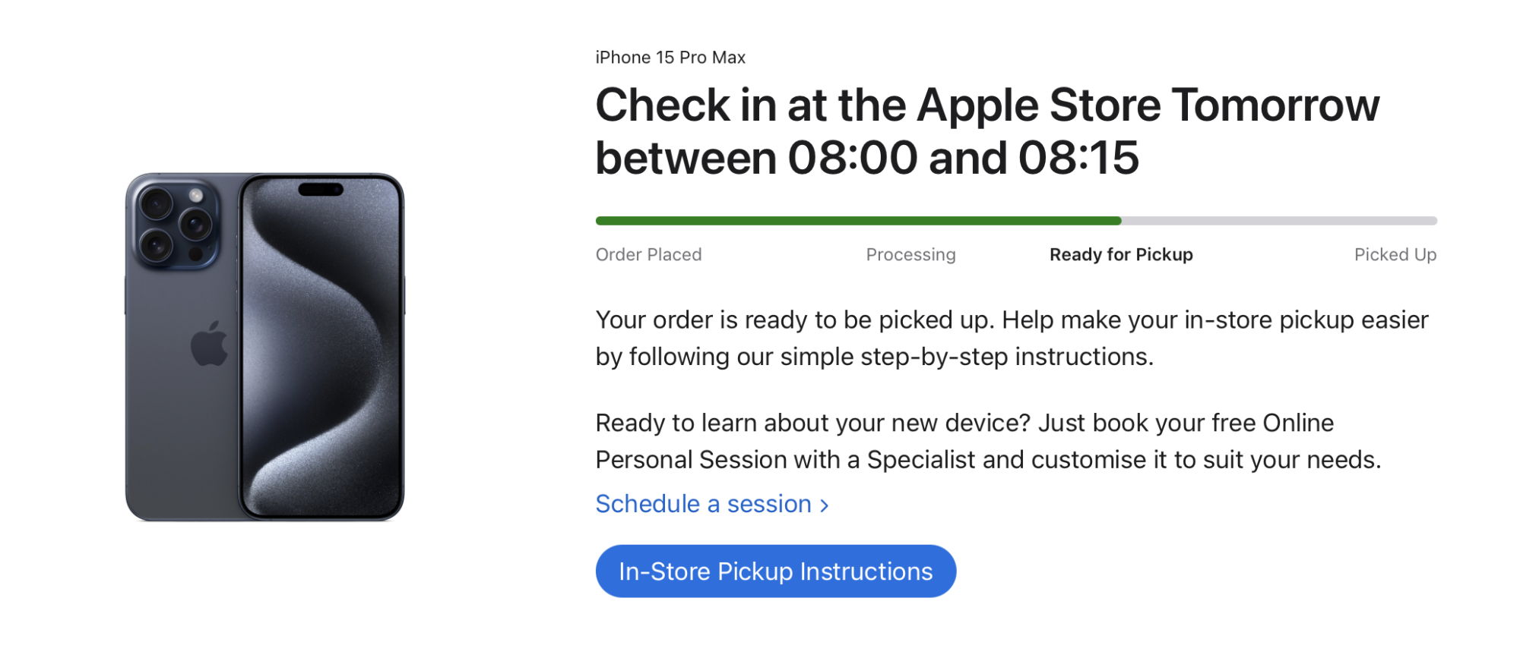The width and height of the screenshot is (1520, 658).
Task: Click the triple camera module on the iPhone
Action: (x=176, y=223)
